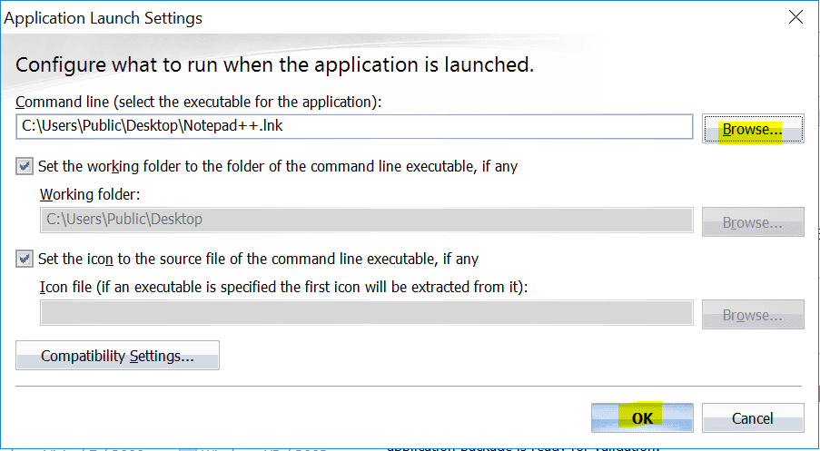Uncheck the set working folder checkbox
This screenshot has height=451, width=820.
coord(25,167)
